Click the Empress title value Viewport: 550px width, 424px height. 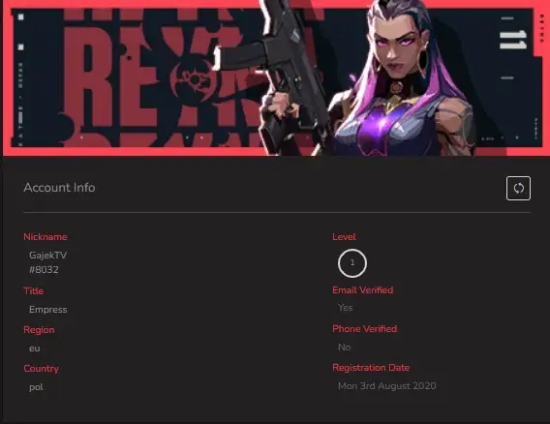(x=48, y=310)
